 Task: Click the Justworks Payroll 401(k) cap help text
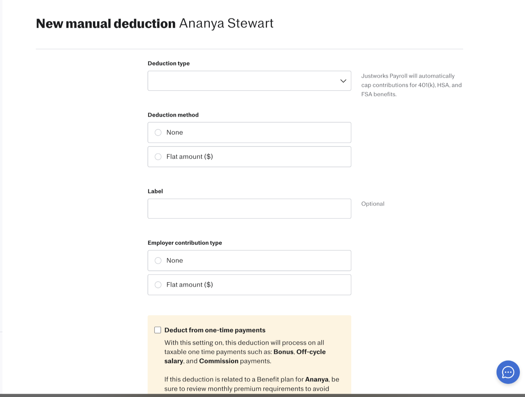[x=411, y=85]
